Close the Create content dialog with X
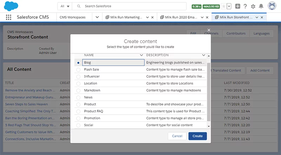This screenshot has height=155, width=281. pos(209,30)
